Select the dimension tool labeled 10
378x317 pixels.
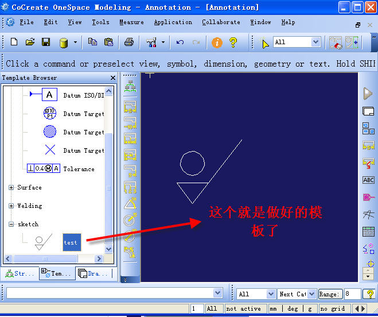[x=130, y=123]
